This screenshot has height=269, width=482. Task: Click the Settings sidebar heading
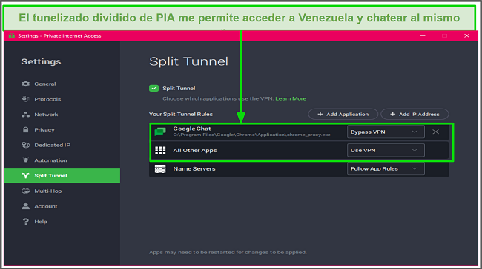(x=41, y=61)
